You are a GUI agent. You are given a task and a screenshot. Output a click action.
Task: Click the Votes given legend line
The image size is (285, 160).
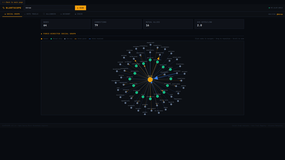point(76,38)
